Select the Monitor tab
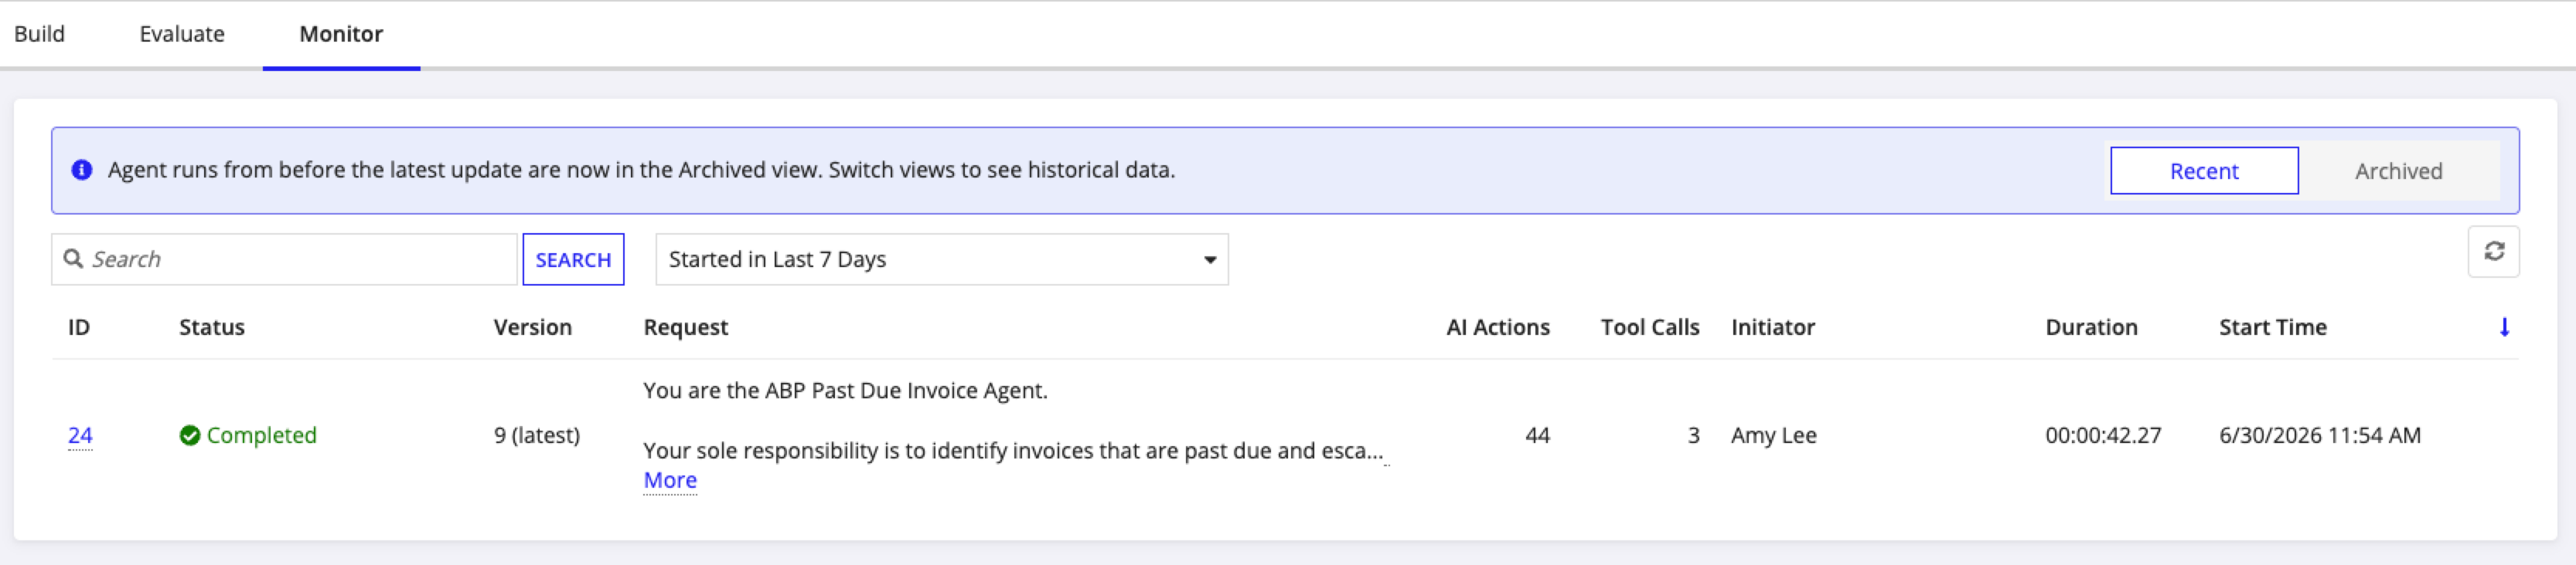This screenshot has width=2576, height=565. coord(341,34)
